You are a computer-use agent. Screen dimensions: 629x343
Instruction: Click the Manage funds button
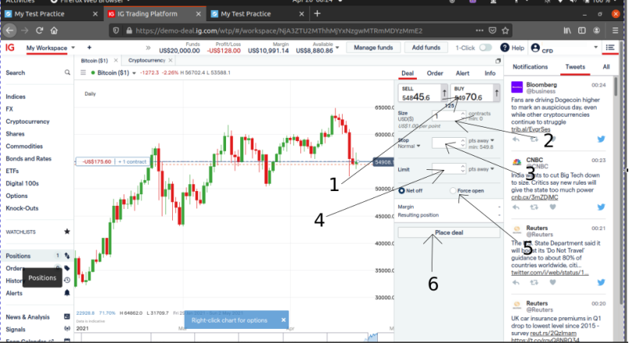(373, 48)
